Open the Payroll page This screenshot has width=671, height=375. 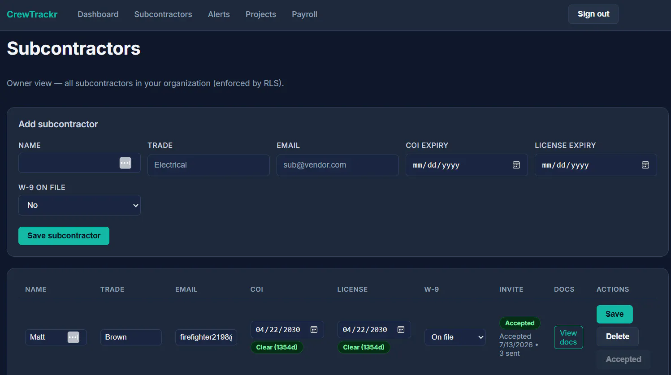tap(304, 14)
